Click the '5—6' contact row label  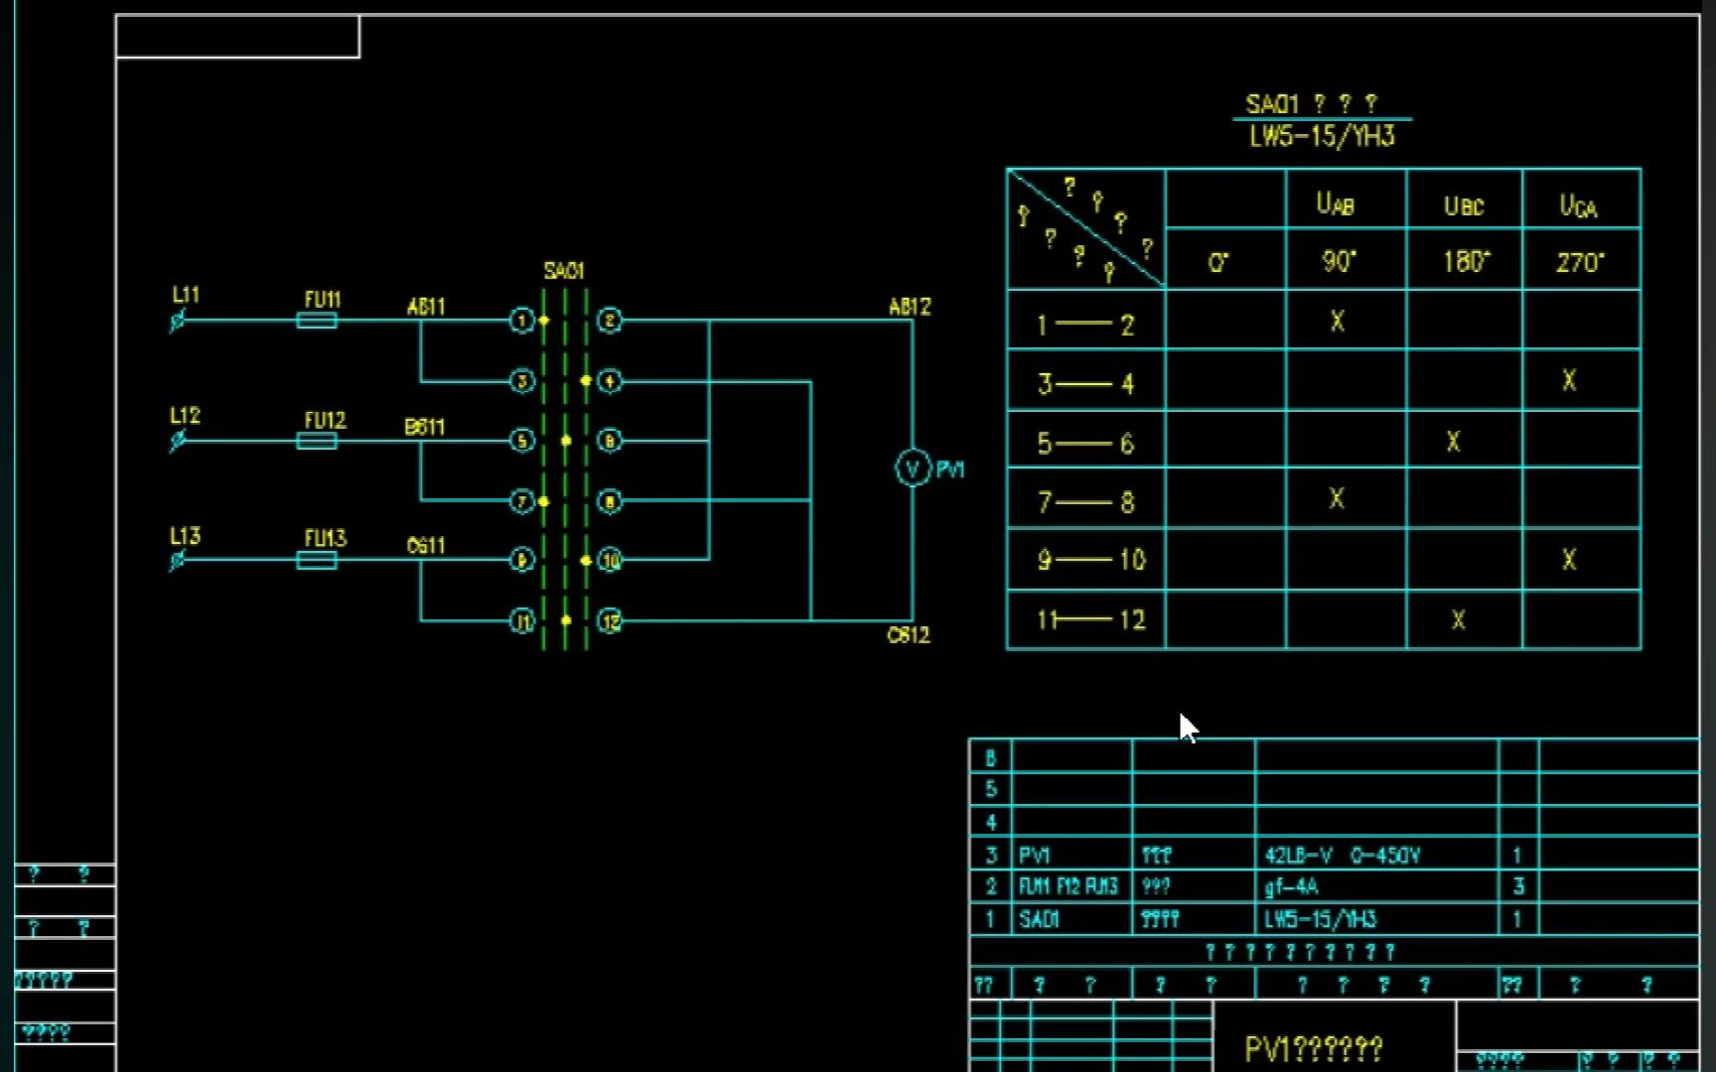(1085, 444)
